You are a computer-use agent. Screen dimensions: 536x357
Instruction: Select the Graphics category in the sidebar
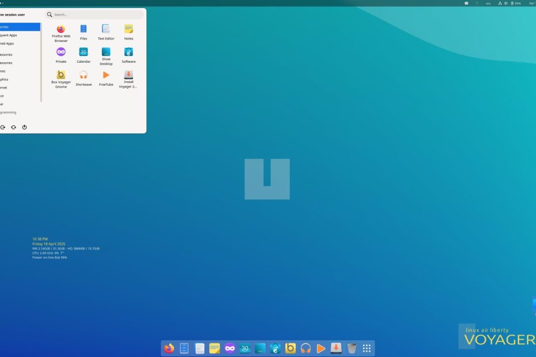click(20, 79)
